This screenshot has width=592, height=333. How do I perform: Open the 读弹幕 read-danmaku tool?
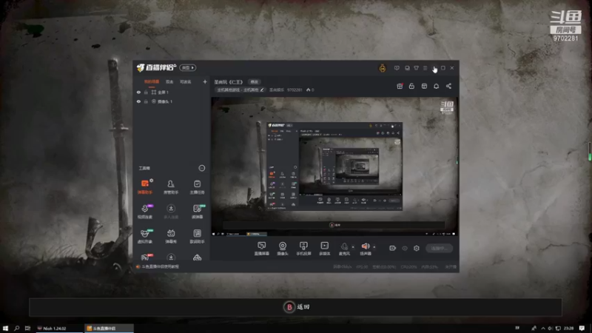(197, 212)
